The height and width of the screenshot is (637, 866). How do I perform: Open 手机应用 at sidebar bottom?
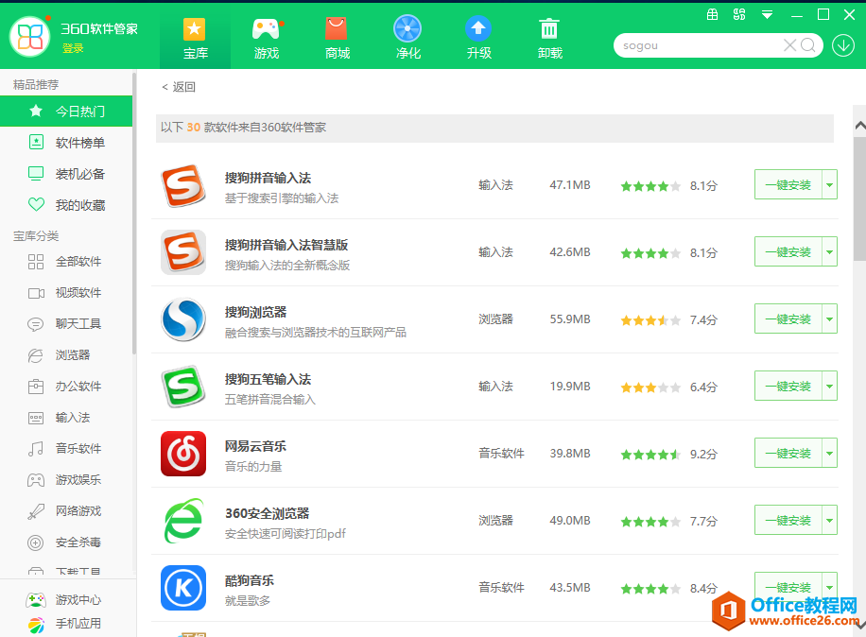(63, 625)
